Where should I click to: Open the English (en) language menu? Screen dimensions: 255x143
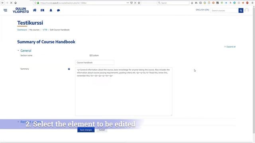202,10
